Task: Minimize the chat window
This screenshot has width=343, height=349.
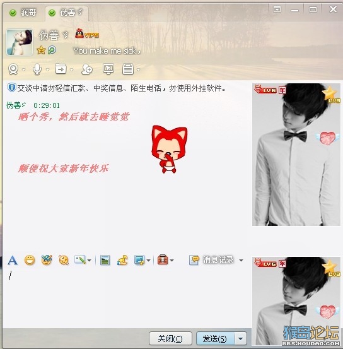Action: [294, 10]
